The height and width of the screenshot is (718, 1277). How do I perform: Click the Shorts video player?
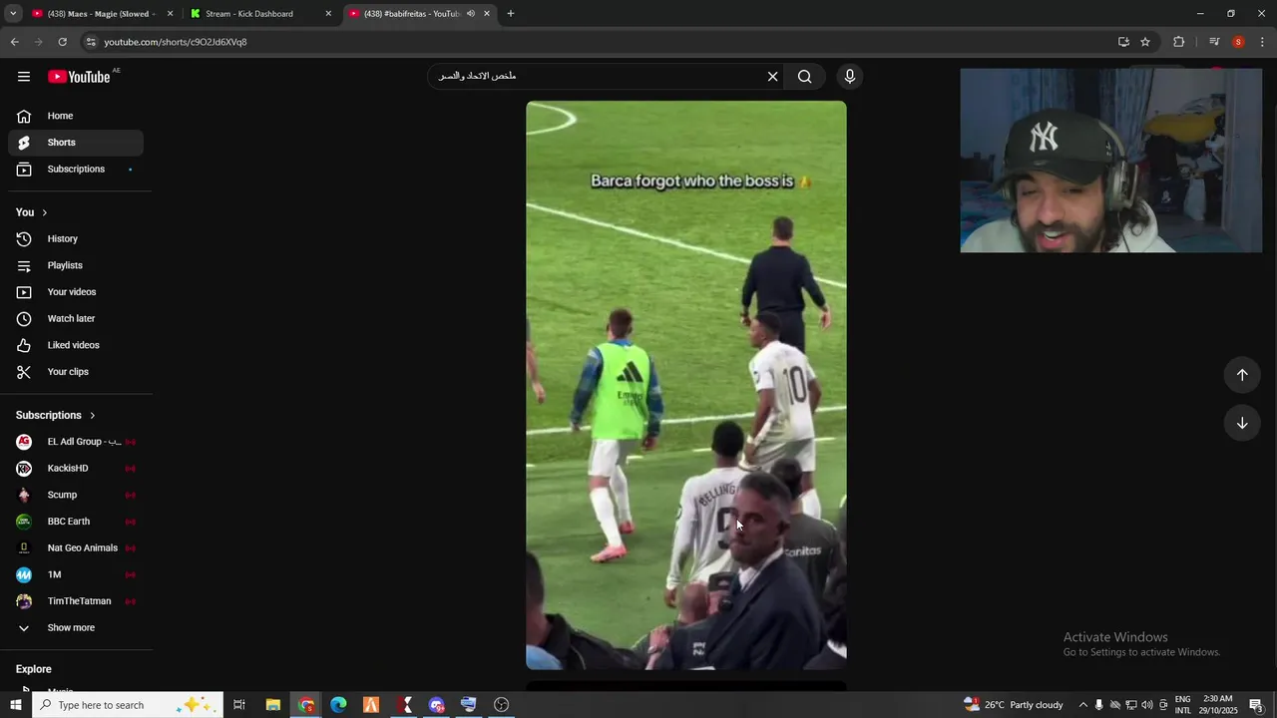(x=686, y=385)
